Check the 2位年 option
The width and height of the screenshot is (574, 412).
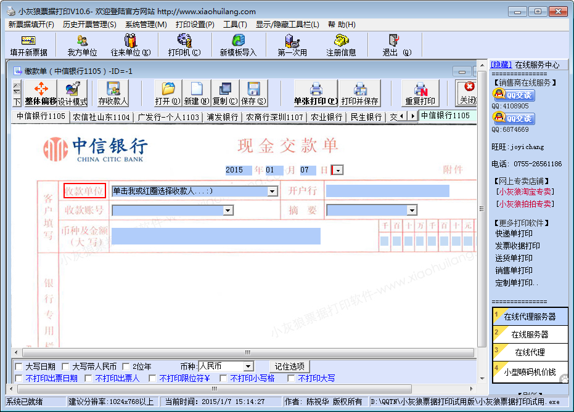pos(126,366)
